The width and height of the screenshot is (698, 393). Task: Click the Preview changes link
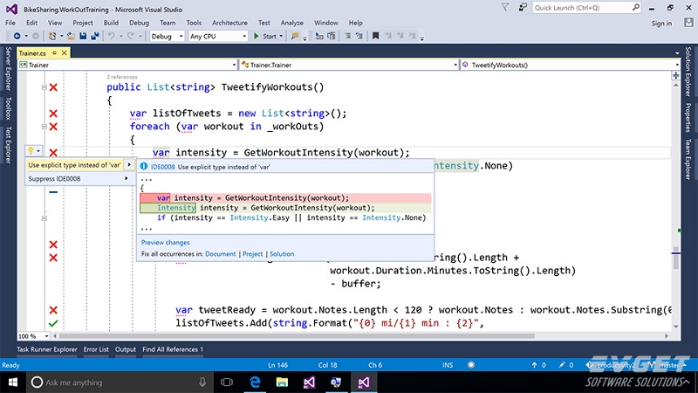[165, 243]
